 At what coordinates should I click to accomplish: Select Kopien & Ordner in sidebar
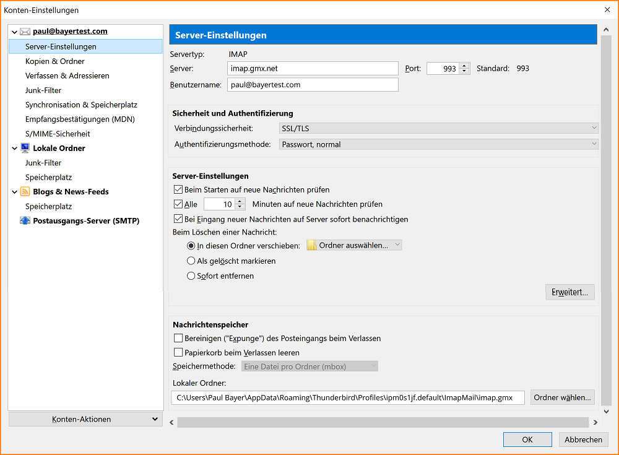pos(55,61)
